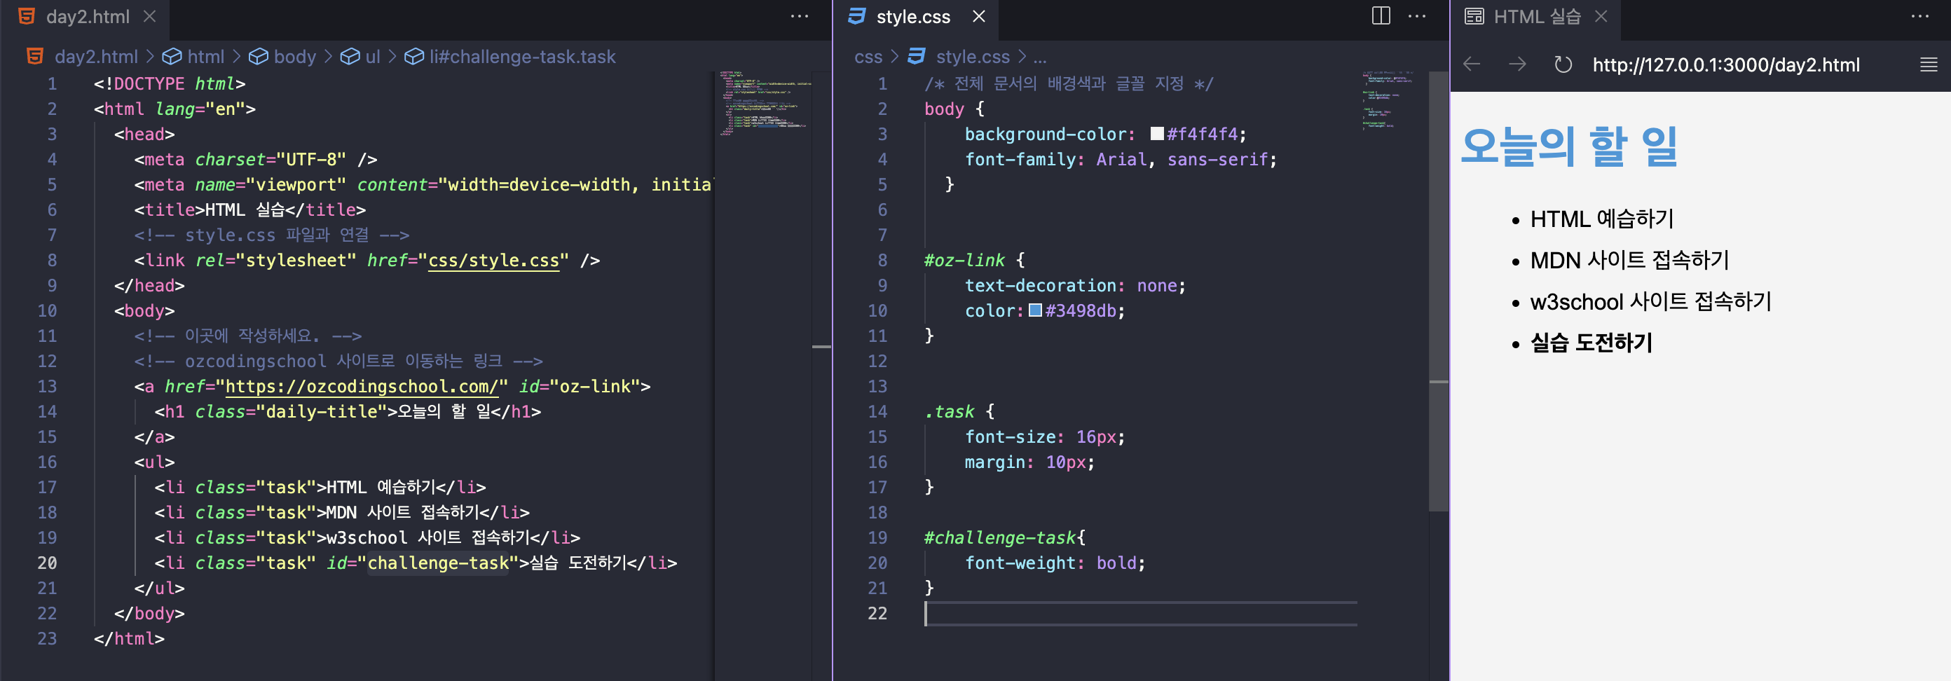This screenshot has height=681, width=1951.
Task: Click the #oz-link selector in style.css
Action: pos(964,261)
